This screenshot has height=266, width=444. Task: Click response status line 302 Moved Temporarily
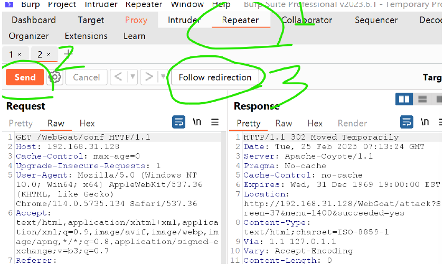(x=321, y=137)
